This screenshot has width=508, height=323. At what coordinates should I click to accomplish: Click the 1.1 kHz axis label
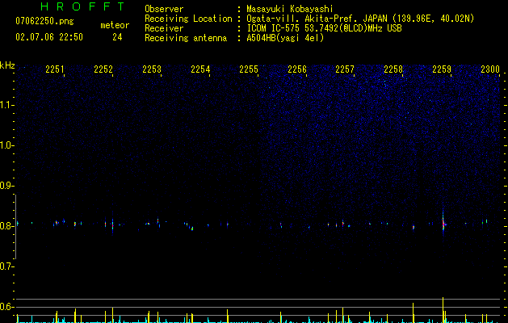[x=6, y=105]
